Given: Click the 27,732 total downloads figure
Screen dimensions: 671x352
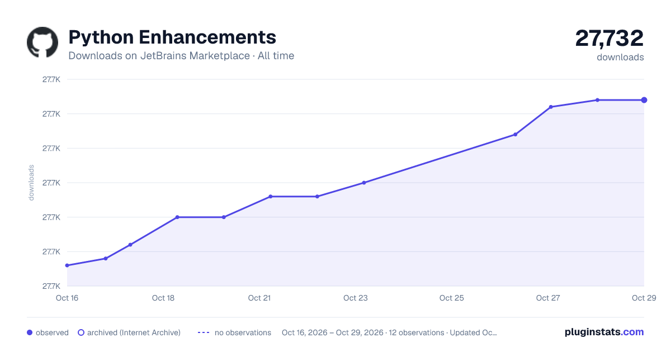Looking at the screenshot, I should tap(609, 38).
